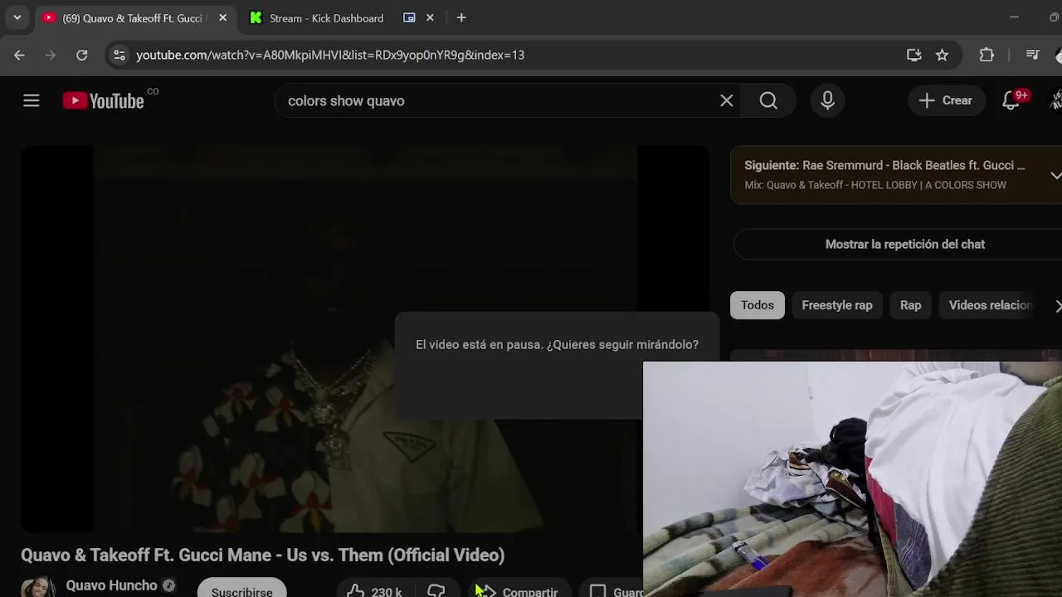View site information icon in address bar

coord(119,55)
